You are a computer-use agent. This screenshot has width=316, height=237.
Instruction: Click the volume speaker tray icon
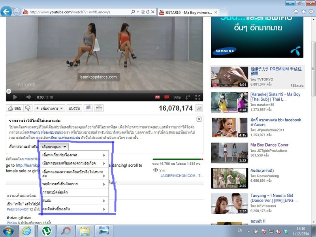[278, 231]
